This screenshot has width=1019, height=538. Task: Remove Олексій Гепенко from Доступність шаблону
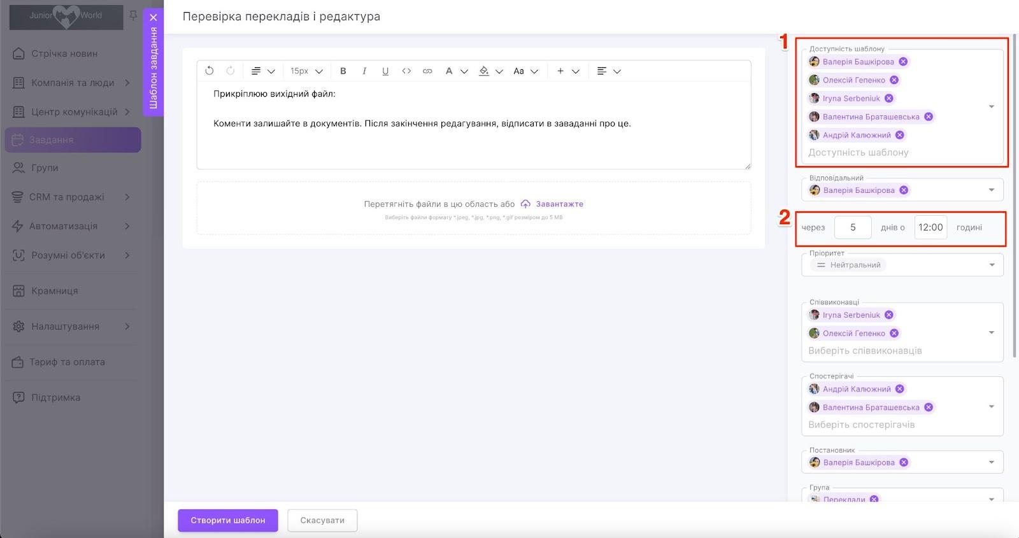click(894, 80)
